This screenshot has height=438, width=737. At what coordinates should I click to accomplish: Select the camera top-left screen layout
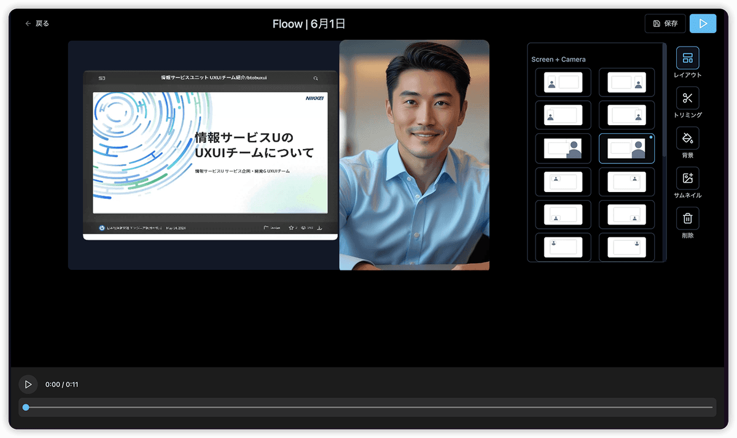[x=563, y=82]
